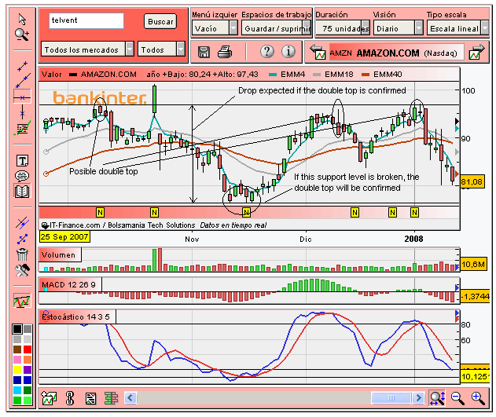This screenshot has height=417, width=496.
Task: Select the parallel lines channel tool
Action: click(x=22, y=223)
